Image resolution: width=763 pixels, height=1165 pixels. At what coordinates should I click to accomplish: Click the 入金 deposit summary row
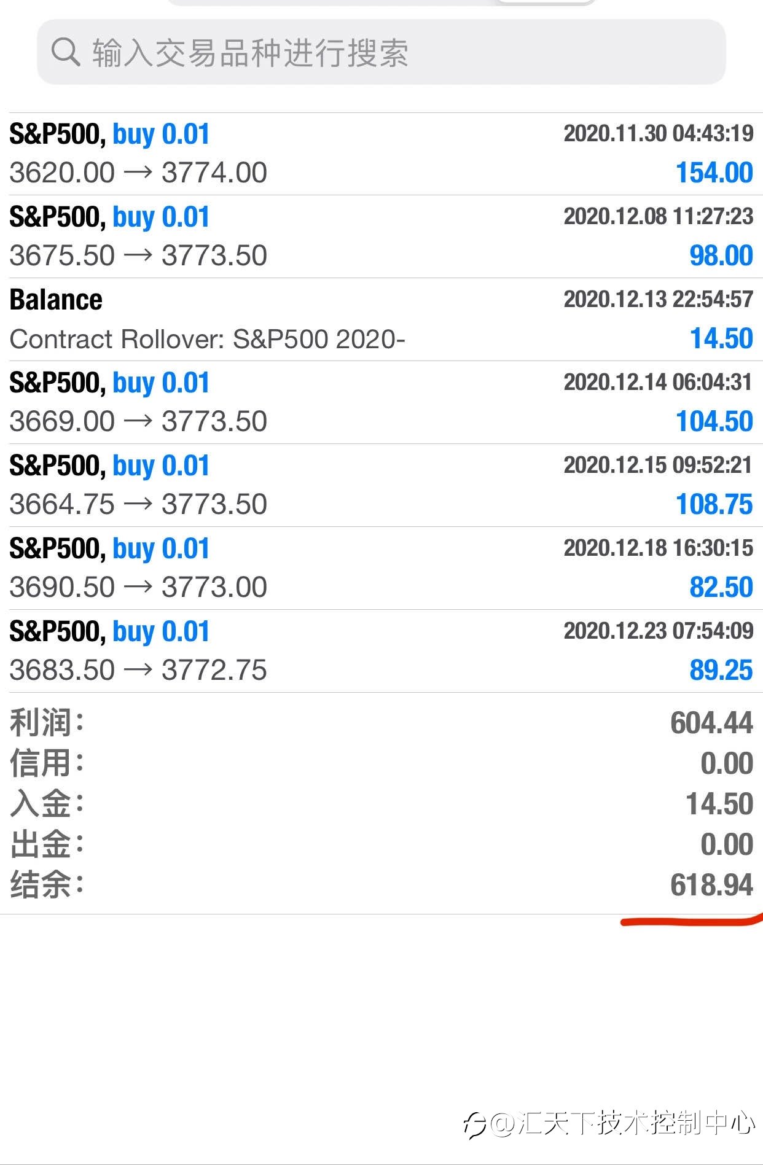381,804
